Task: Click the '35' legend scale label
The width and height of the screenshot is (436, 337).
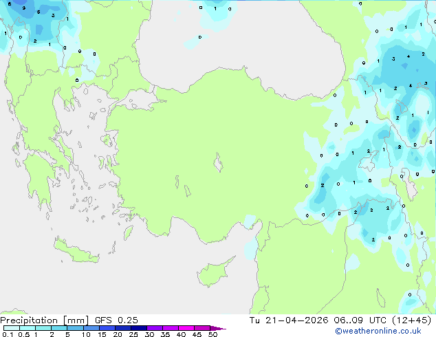Action: coord(165,334)
